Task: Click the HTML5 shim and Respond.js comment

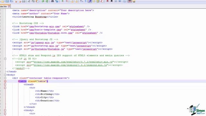Action: coord(71,55)
